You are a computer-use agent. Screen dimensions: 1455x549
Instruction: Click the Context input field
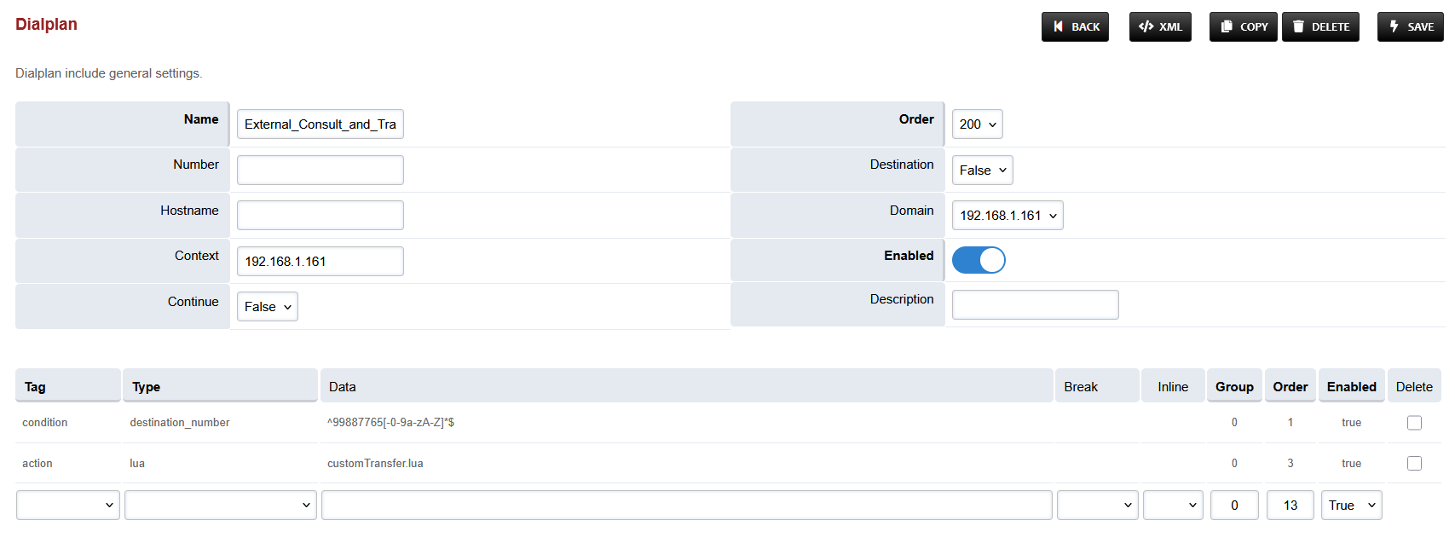click(320, 262)
